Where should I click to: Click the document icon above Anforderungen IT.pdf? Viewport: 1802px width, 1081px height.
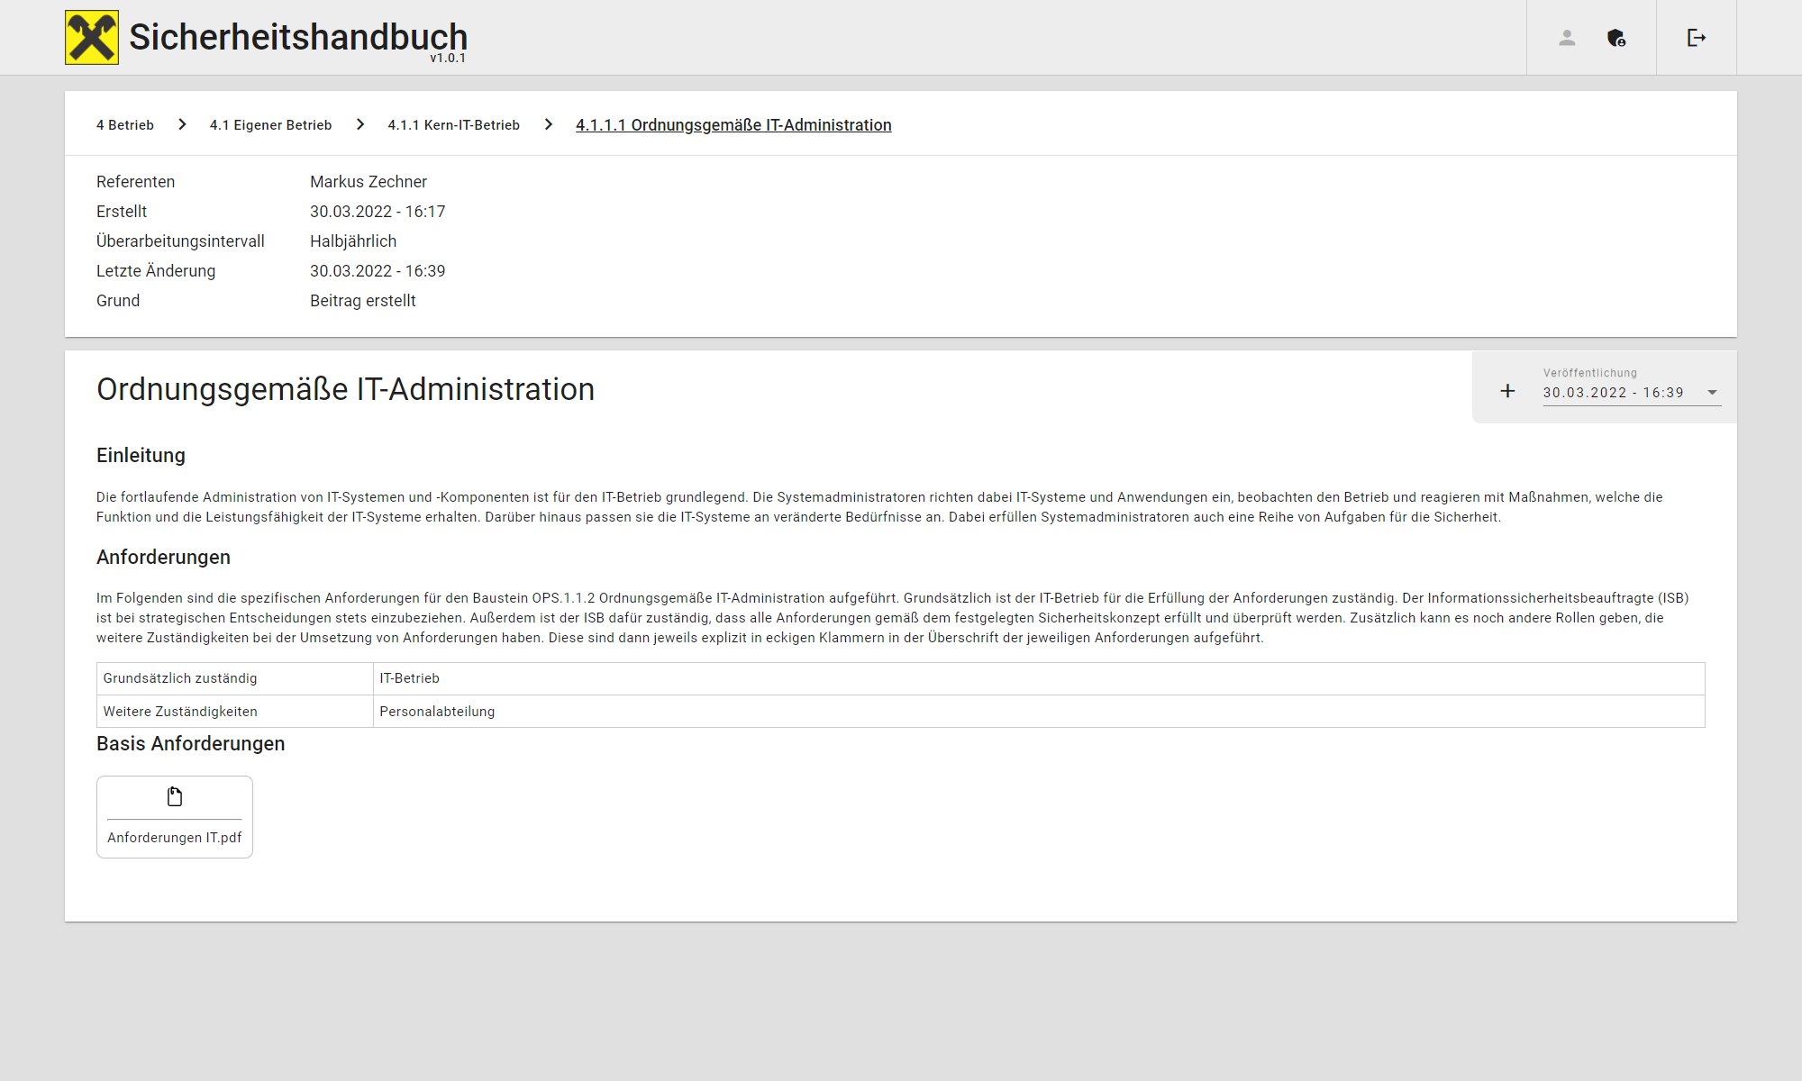tap(175, 796)
